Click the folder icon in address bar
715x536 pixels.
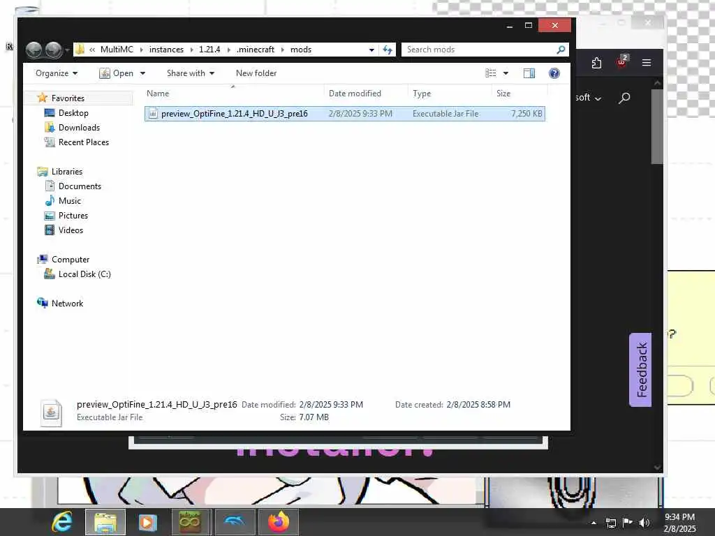tap(80, 50)
